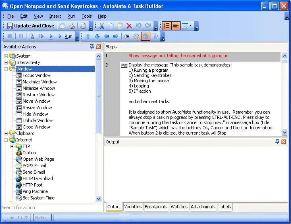Move step up with up arrow
The height and width of the screenshot is (224, 291).
click(88, 36)
